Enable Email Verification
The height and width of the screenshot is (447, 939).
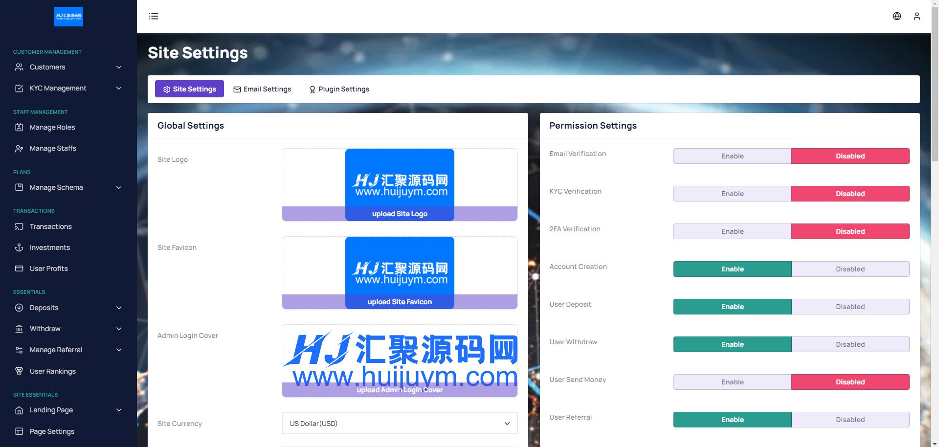pyautogui.click(x=732, y=156)
